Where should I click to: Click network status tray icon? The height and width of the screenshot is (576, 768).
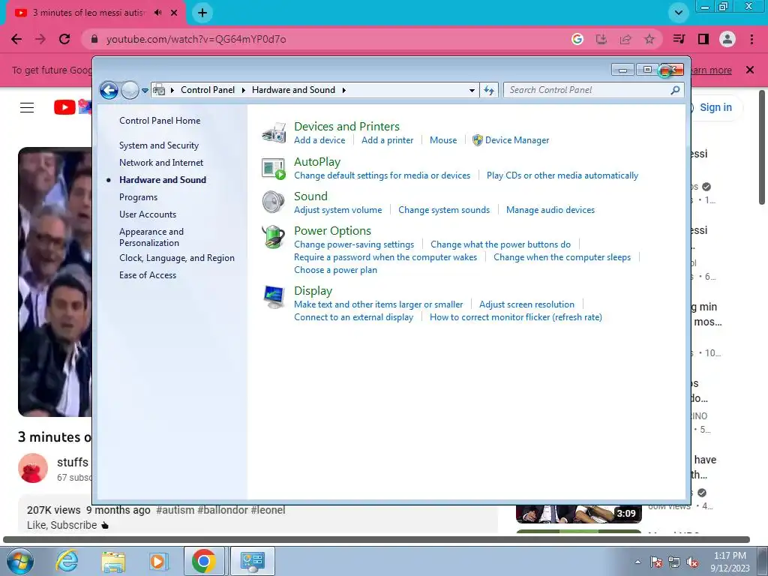(674, 562)
